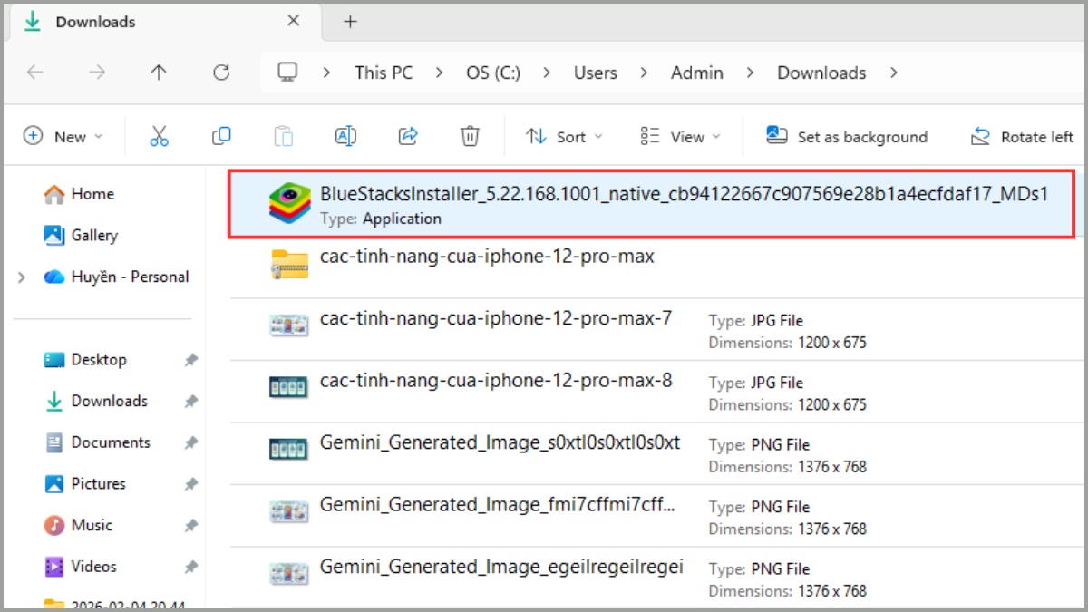This screenshot has width=1088, height=612.
Task: Select file name cac-tinh-nang-cua-iphone-12-pro-max-8
Action: tap(496, 381)
